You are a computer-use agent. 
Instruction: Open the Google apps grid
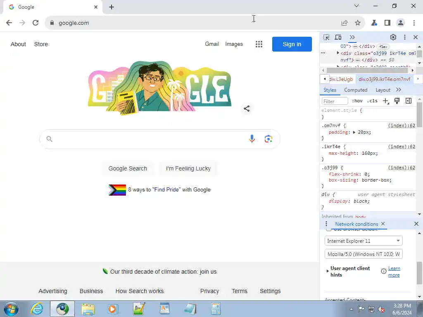pos(259,44)
